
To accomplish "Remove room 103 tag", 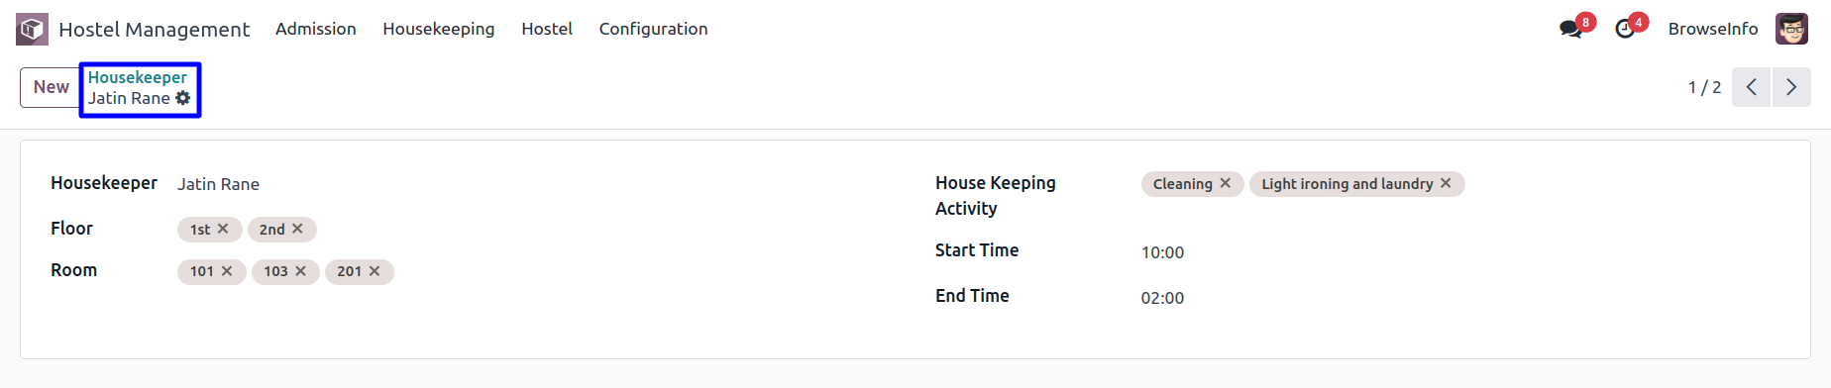I will coord(300,271).
